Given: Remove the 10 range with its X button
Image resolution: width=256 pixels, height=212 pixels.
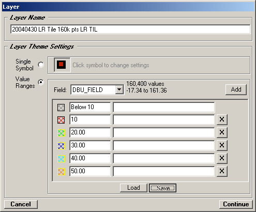Looking at the screenshot, I should (222, 119).
